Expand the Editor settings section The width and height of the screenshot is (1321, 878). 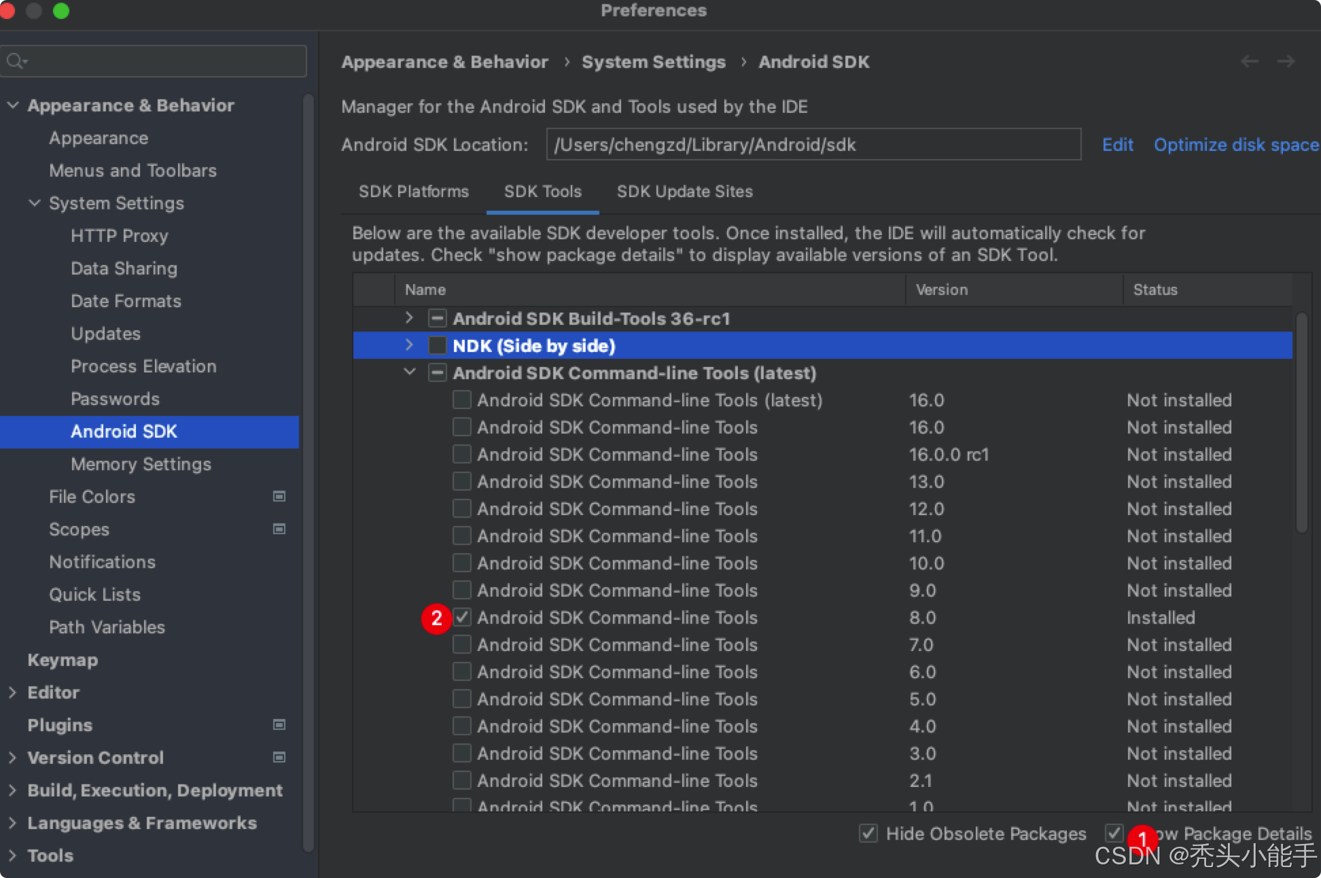point(12,692)
